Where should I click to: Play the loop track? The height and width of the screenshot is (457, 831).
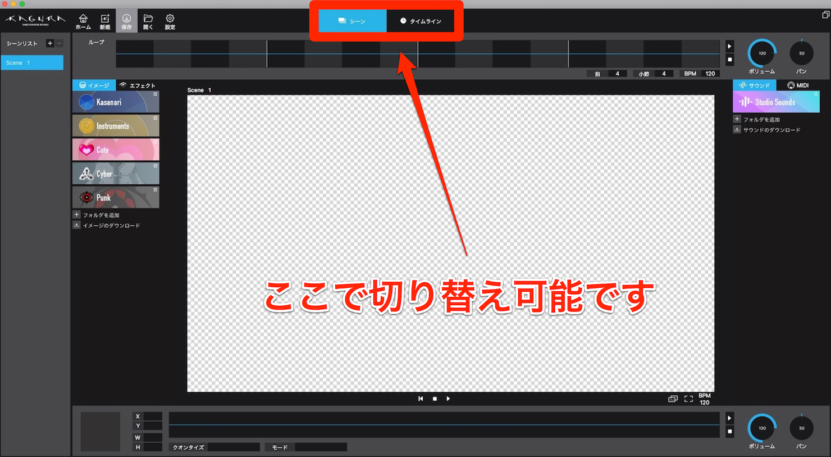[x=729, y=47]
